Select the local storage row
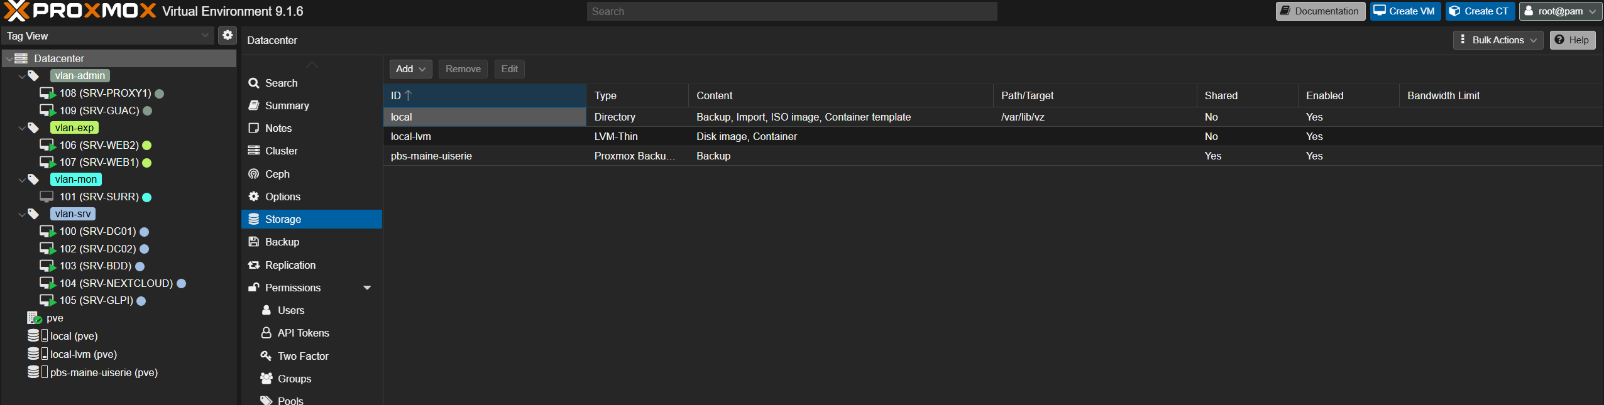 pos(993,117)
